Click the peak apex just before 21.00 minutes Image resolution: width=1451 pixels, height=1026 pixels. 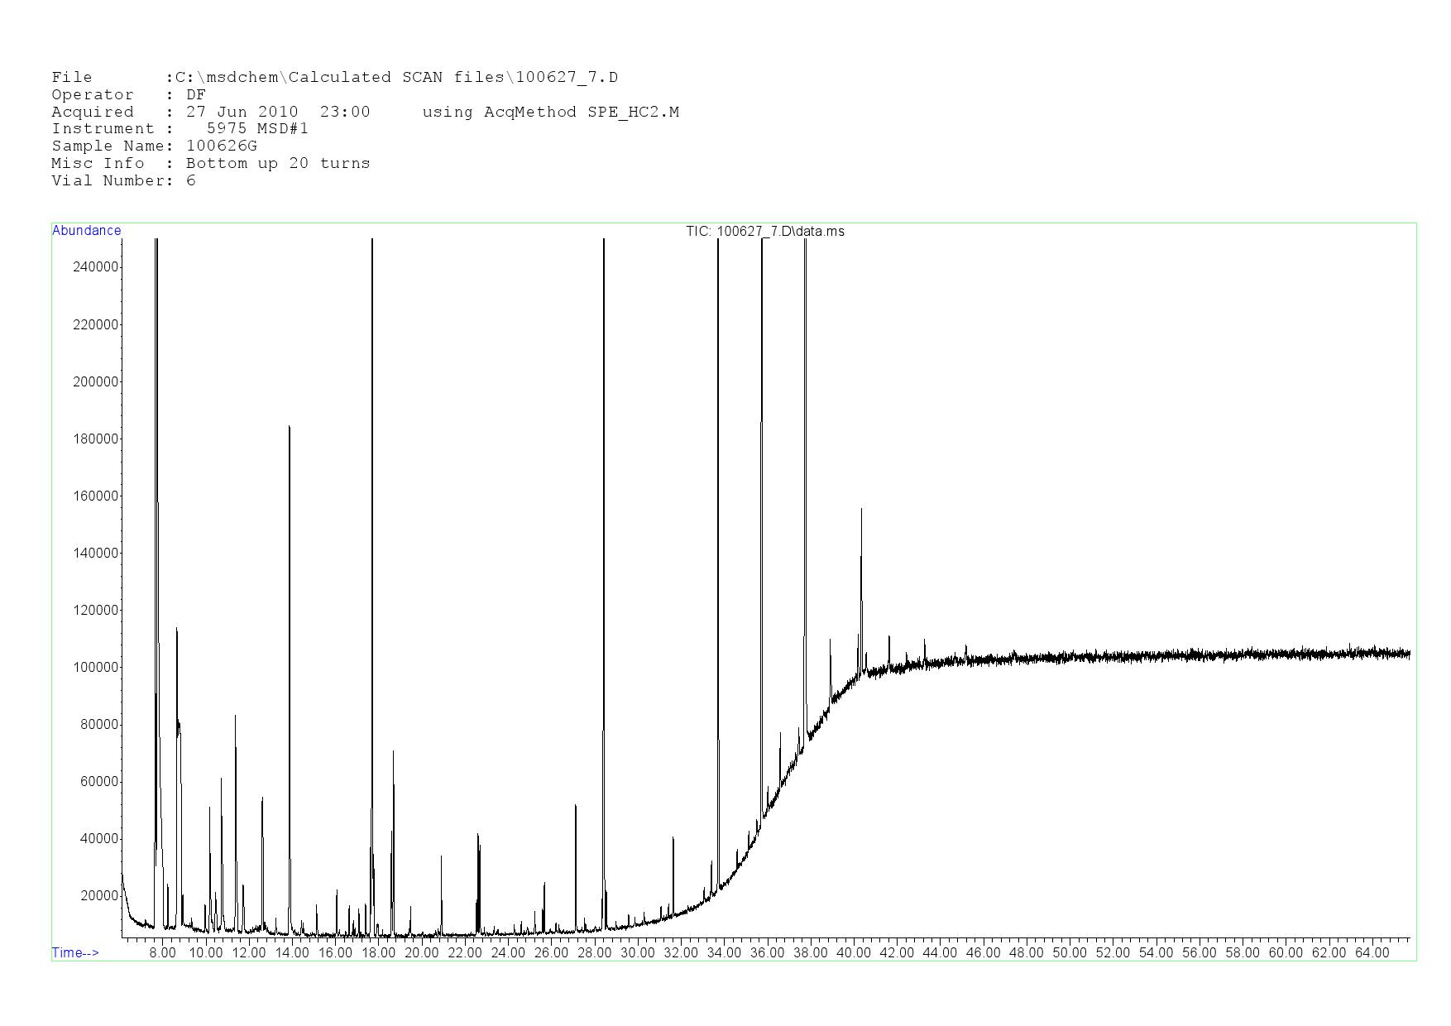441,856
